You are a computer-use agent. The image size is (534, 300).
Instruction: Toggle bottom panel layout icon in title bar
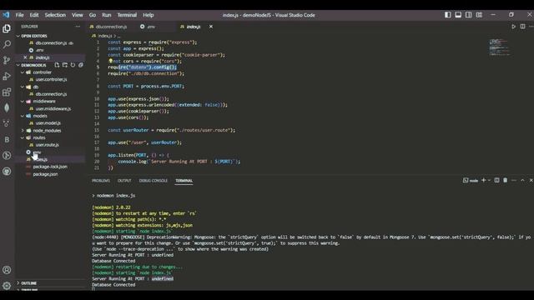coord(458,15)
